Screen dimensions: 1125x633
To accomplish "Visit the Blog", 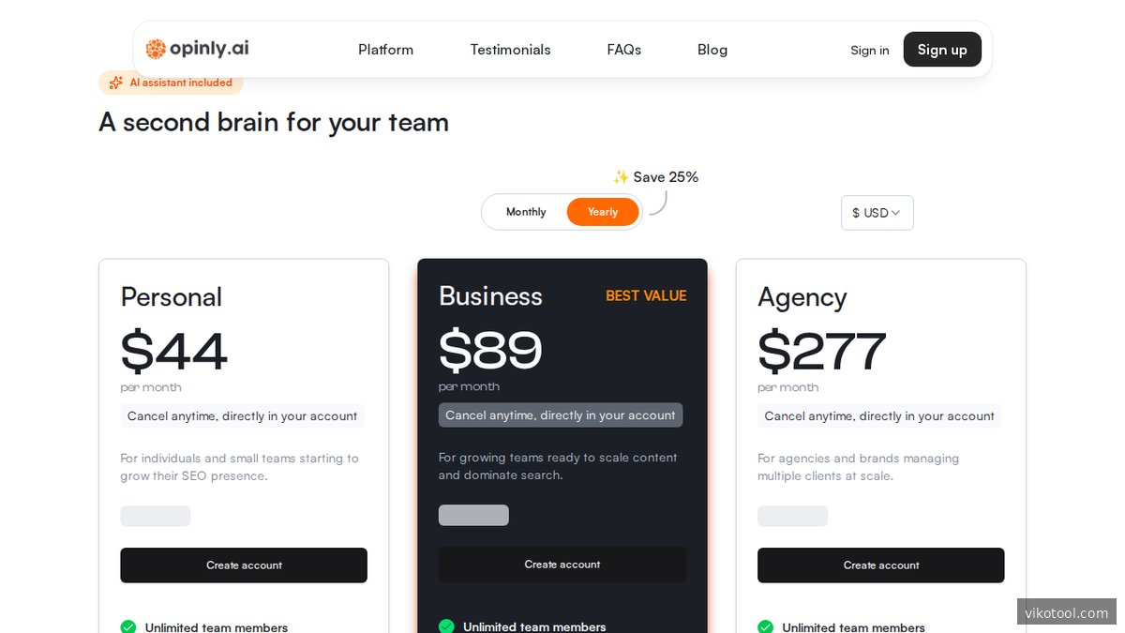I will click(712, 50).
